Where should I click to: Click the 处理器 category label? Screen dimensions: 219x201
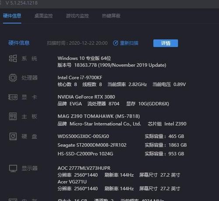tap(29, 78)
